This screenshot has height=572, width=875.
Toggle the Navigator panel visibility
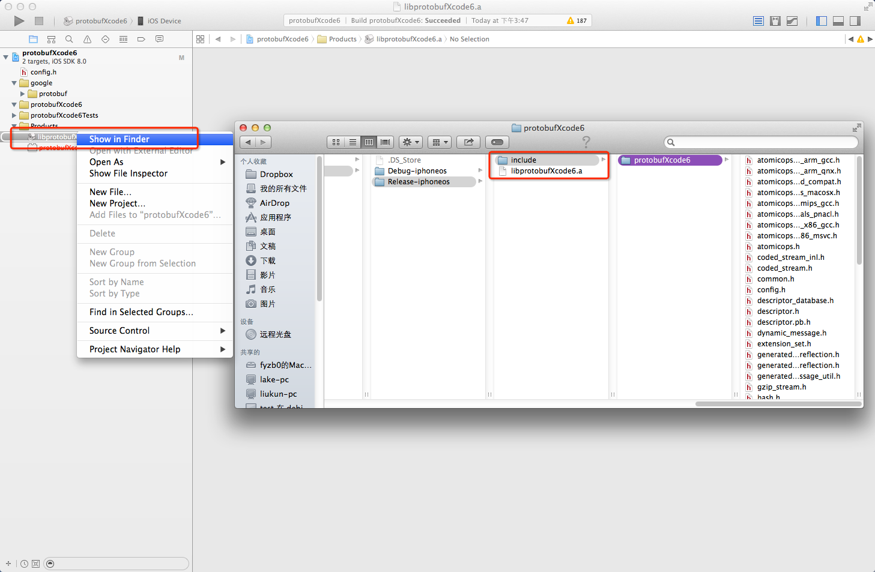[x=822, y=21]
